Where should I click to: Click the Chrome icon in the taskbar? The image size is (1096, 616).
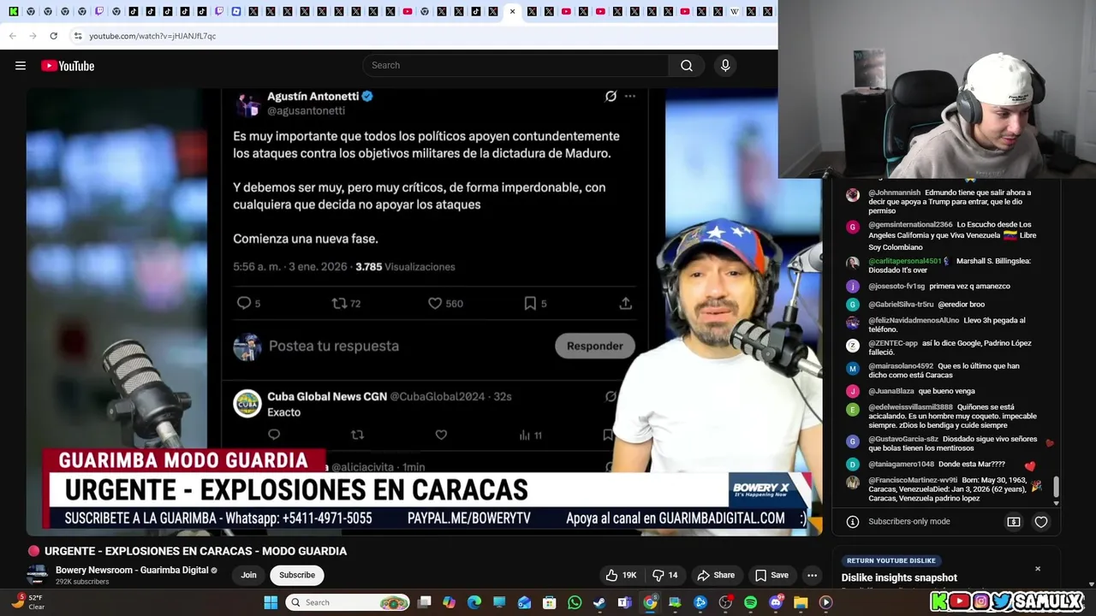coord(650,602)
